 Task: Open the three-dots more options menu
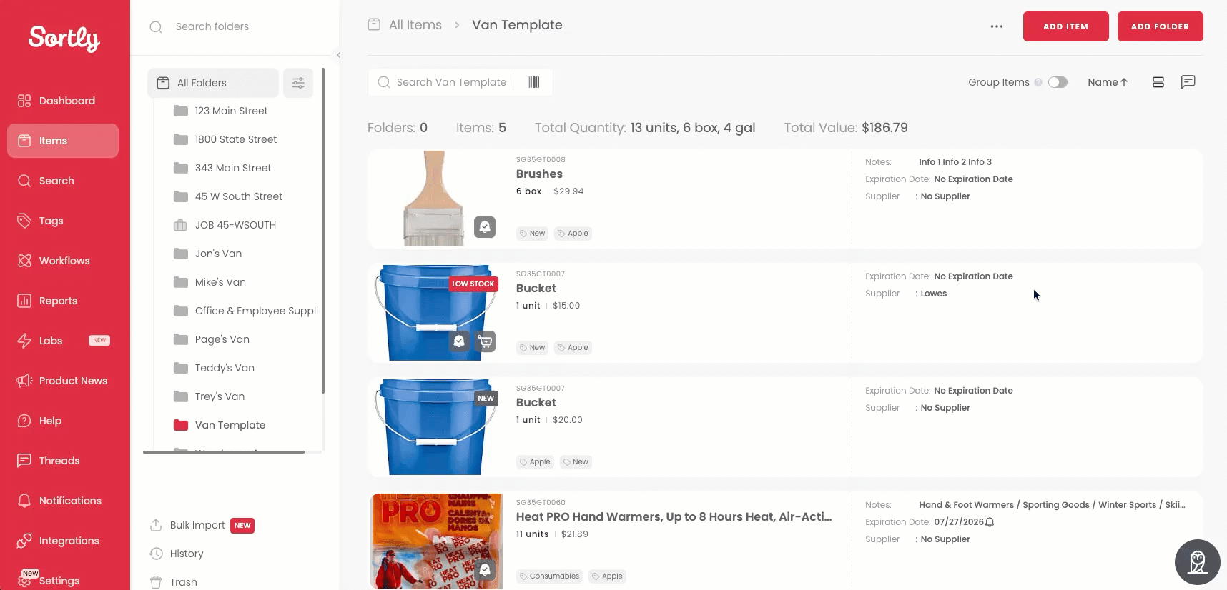click(x=997, y=26)
